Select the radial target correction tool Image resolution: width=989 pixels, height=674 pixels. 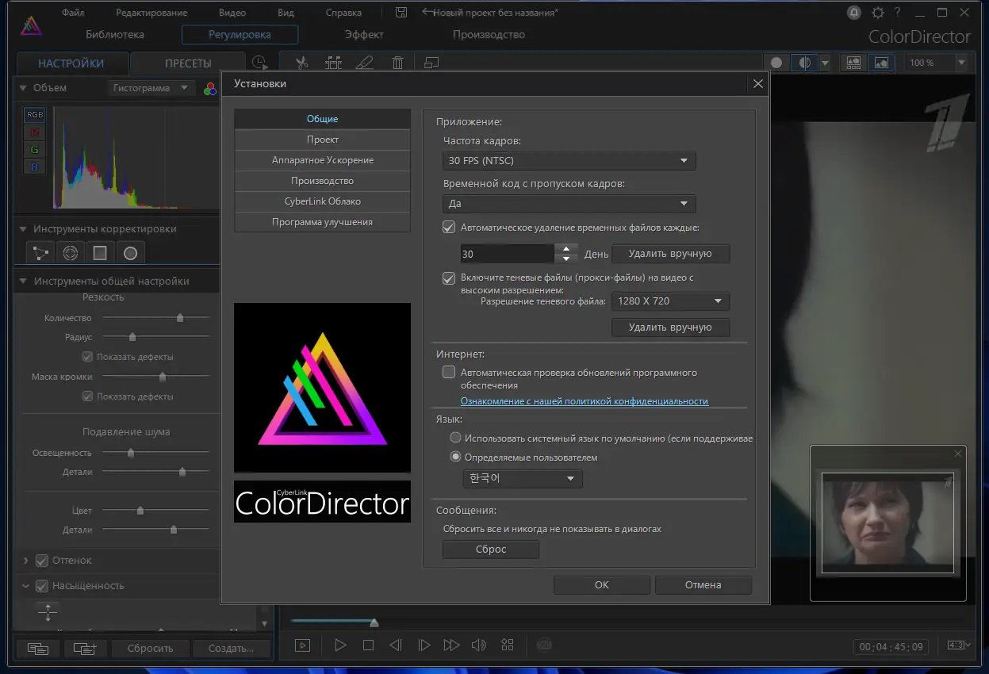pos(70,253)
